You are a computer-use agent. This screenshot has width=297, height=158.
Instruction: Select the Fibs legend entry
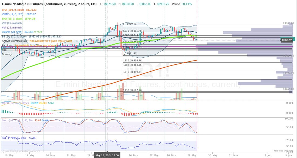[4, 50]
